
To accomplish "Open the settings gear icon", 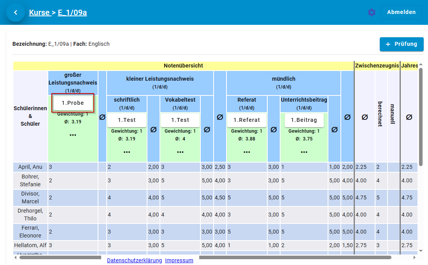I will click(x=372, y=12).
